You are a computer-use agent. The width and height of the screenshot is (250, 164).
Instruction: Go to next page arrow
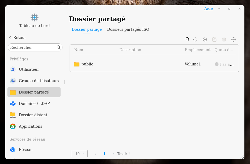pyautogui.click(x=113, y=154)
